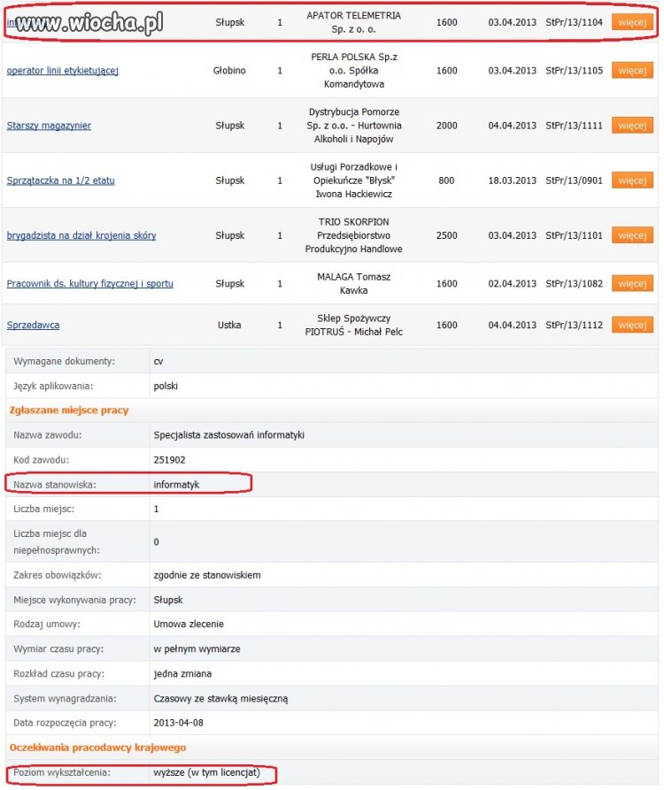Select 'Sklep Spożywczy PIOTRUŚ' employer cell
The image size is (664, 790).
353,325
